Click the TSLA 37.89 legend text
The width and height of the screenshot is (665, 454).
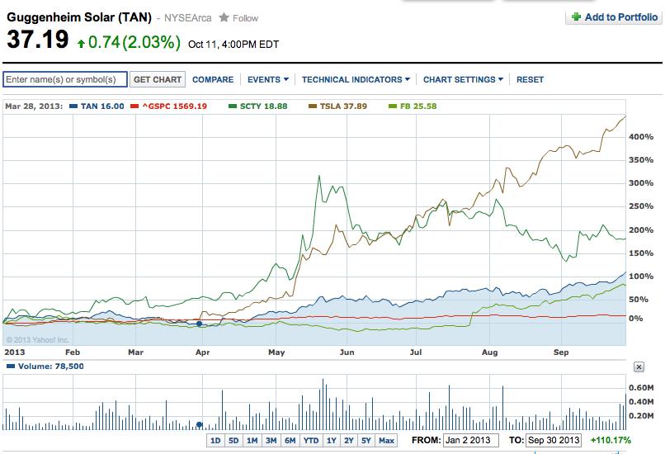coord(343,106)
